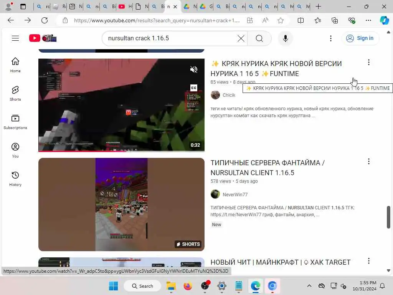Open the Shorts video thumbnail

(x=121, y=204)
